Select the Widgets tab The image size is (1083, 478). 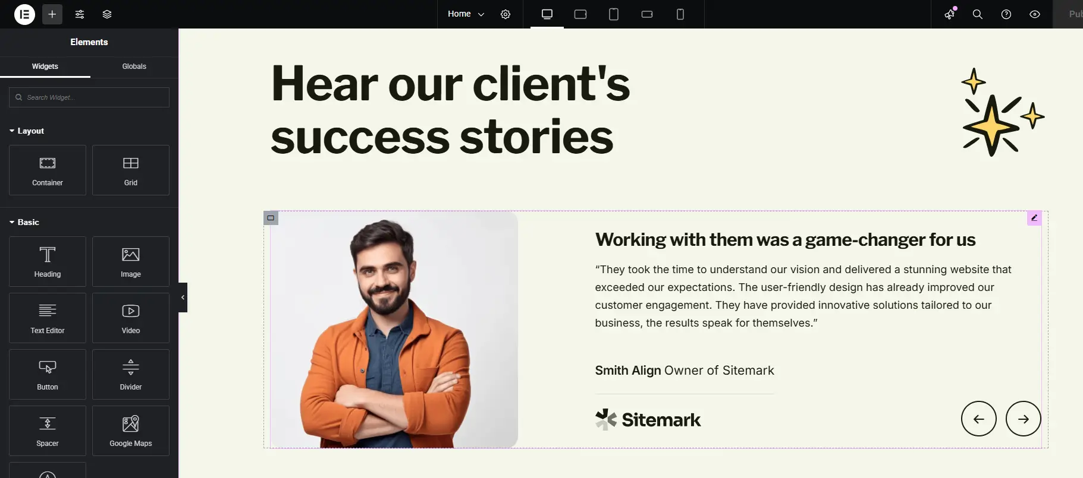[45, 67]
